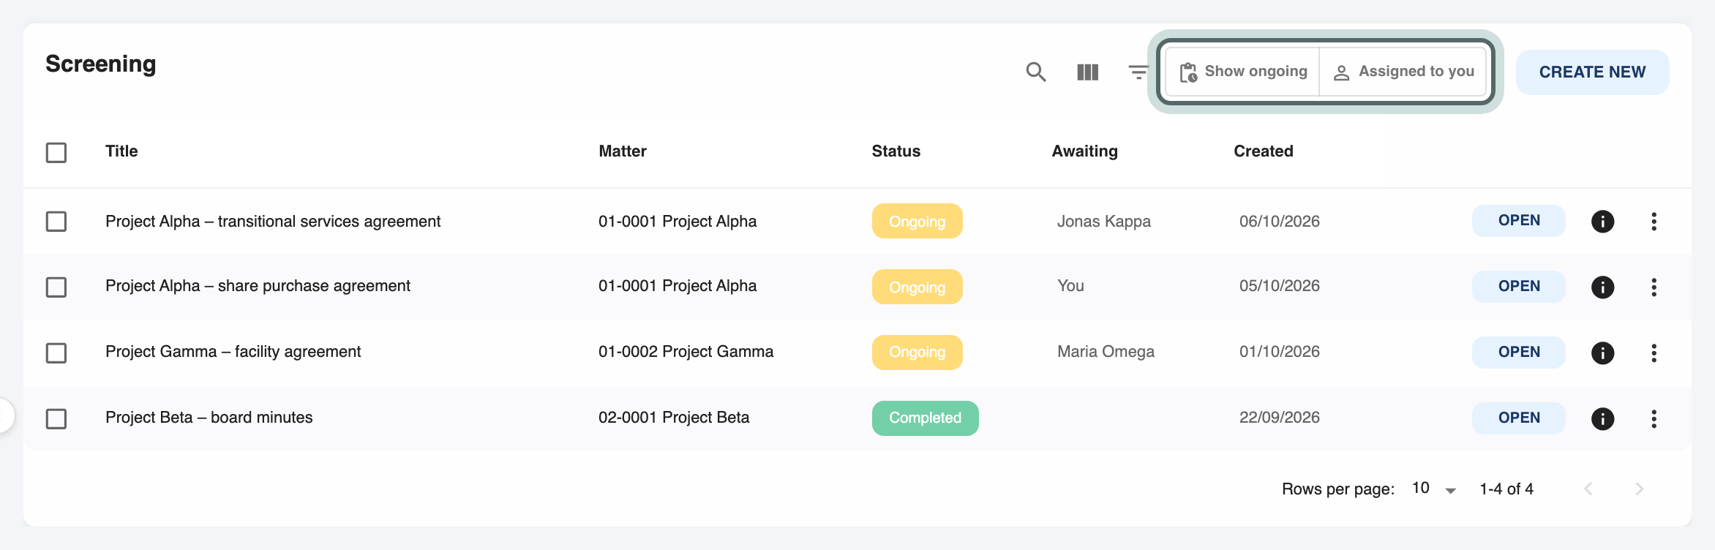Screen dimensions: 1715x550
Task: Go to previous page arrow
Action: [x=1588, y=489]
